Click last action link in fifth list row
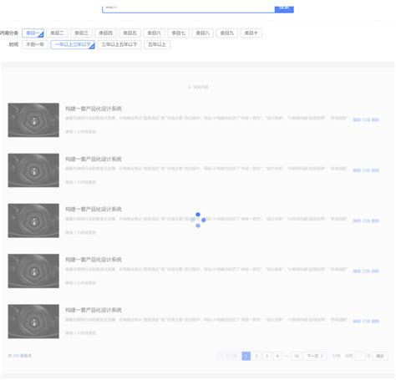Viewport: 396px width, 380px height. pos(375,322)
